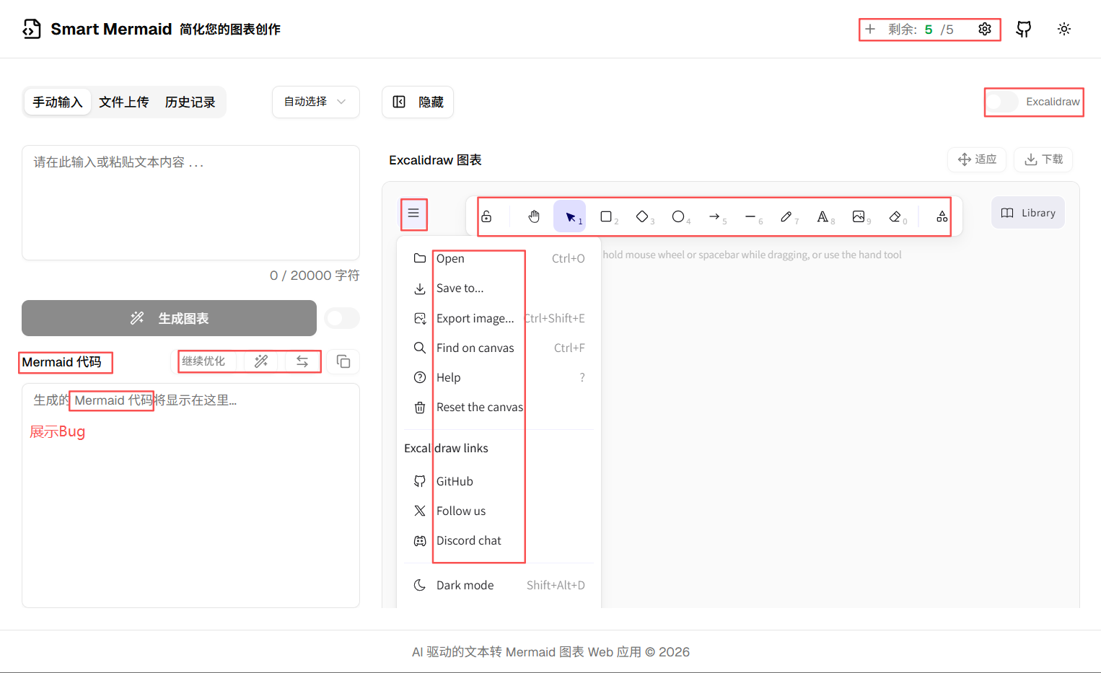This screenshot has width=1101, height=673.
Task: Enable Dark mode from the menu
Action: coord(499,585)
